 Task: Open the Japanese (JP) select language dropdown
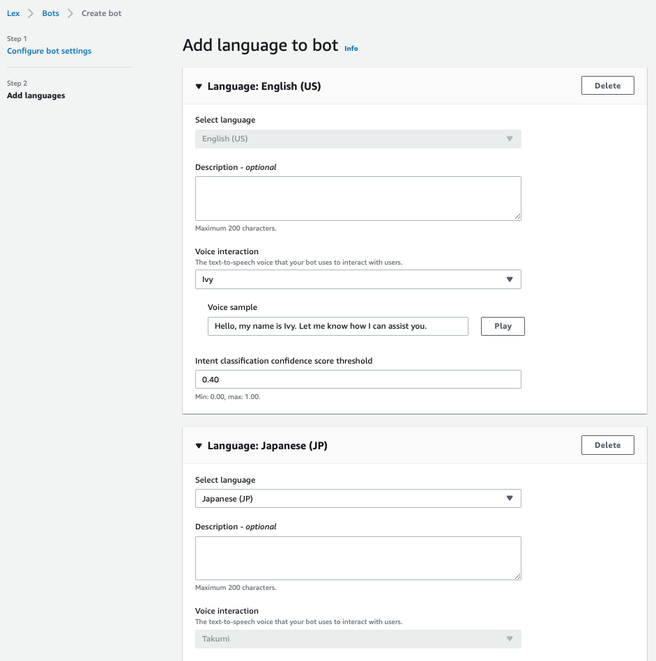(358, 499)
